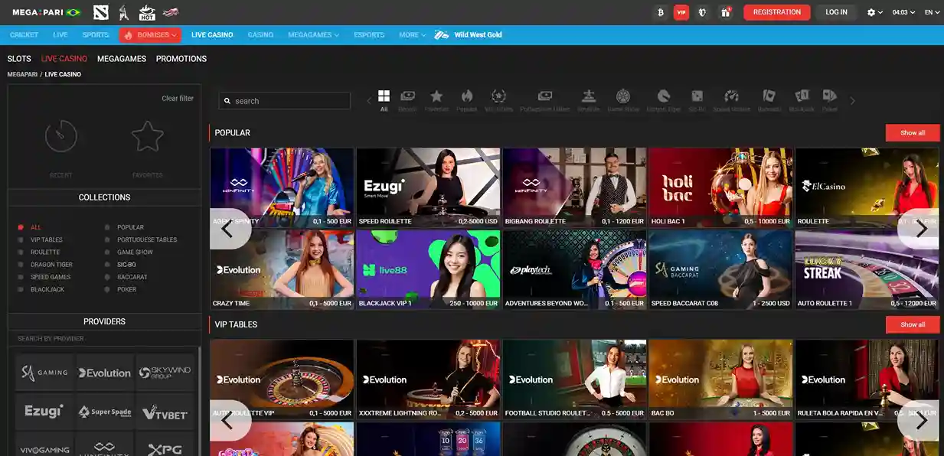Click Show all for Popular section
Image resolution: width=944 pixels, height=456 pixels.
pos(912,133)
